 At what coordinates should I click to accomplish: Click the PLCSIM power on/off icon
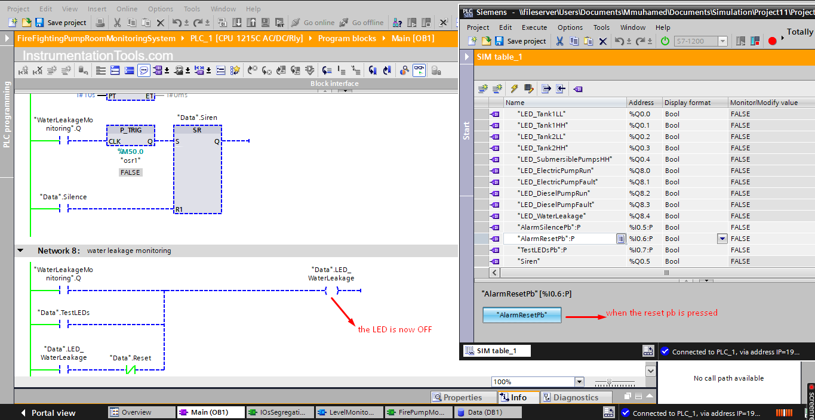(x=665, y=41)
